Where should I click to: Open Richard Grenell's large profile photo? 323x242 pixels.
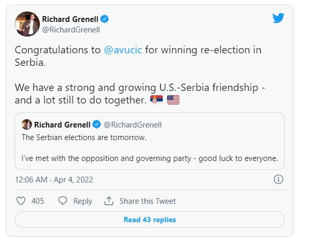[27, 24]
